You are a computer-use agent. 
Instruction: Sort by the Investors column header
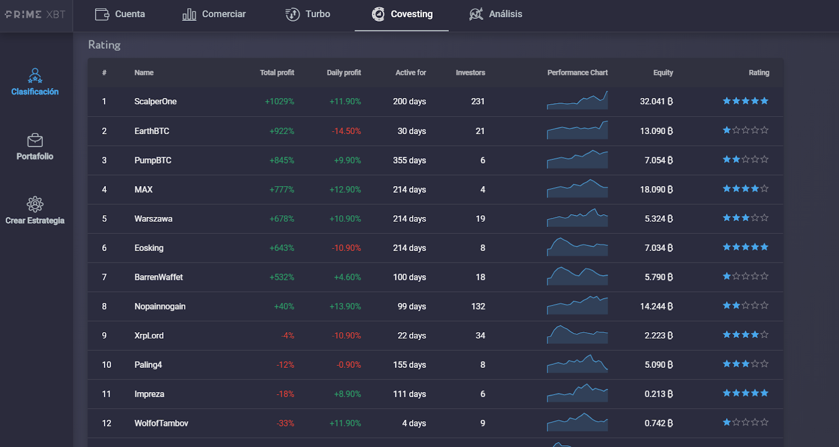tap(470, 73)
